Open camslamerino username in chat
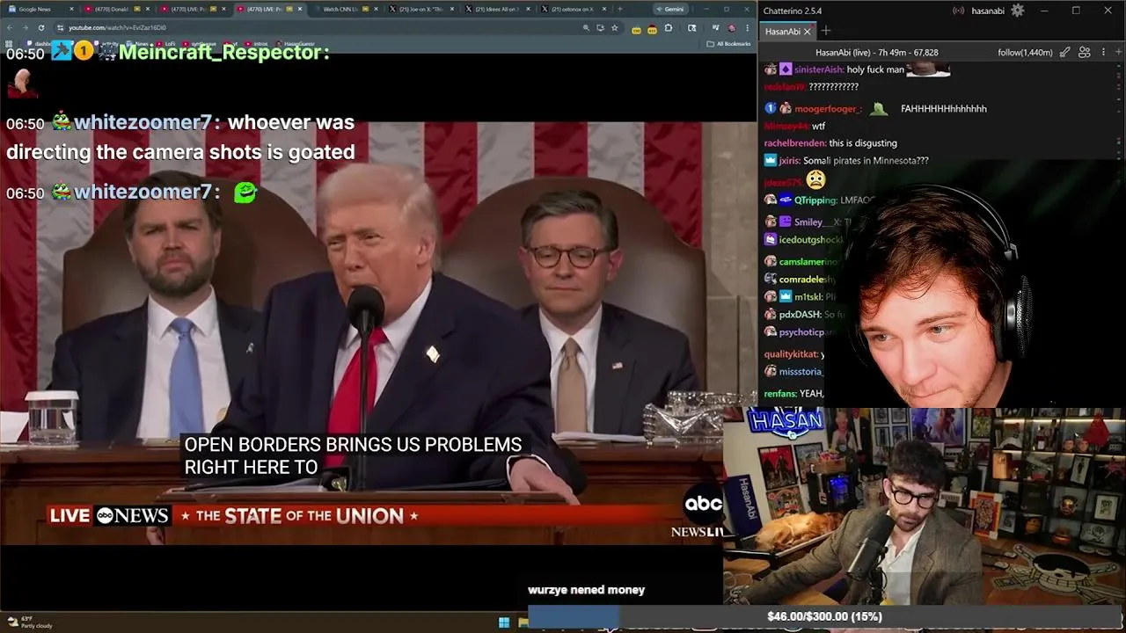This screenshot has width=1126, height=633. 808,262
